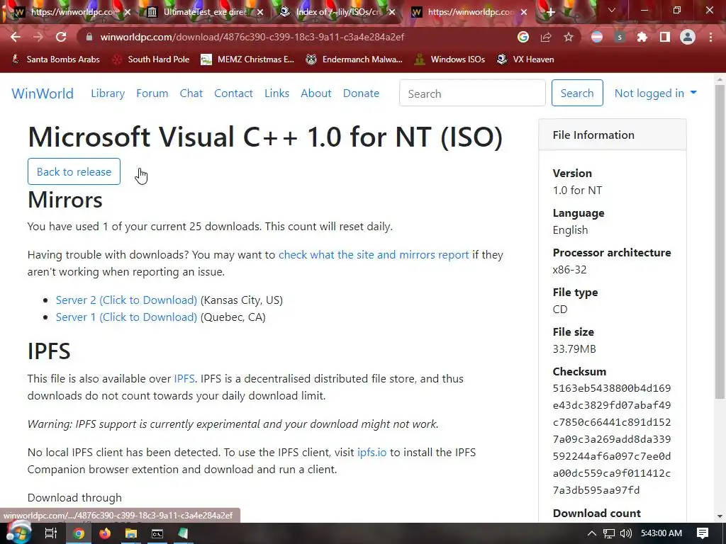
Task: Open Santa Bombs Arabs bookmark
Action: tap(55, 59)
